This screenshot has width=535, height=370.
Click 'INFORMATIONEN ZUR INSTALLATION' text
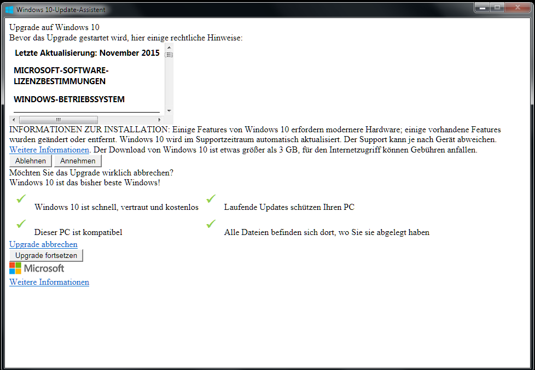tap(89, 130)
